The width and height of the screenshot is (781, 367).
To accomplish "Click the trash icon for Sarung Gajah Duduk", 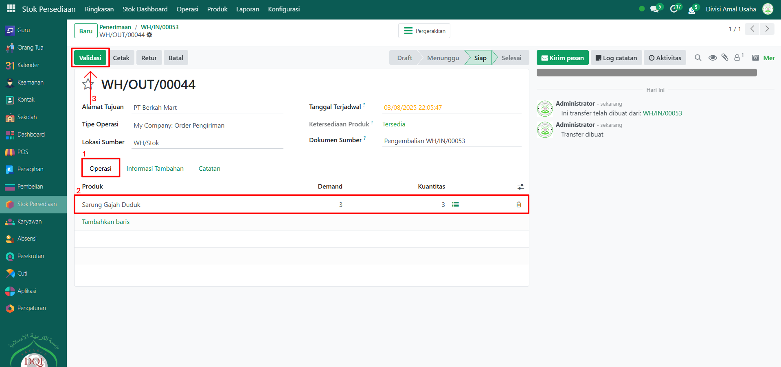I will coord(519,204).
